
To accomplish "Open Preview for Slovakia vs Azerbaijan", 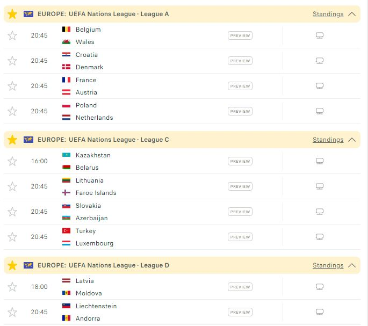I will tap(240, 212).
